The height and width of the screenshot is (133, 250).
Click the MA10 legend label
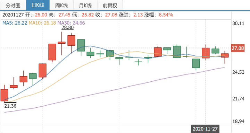pos(42,23)
